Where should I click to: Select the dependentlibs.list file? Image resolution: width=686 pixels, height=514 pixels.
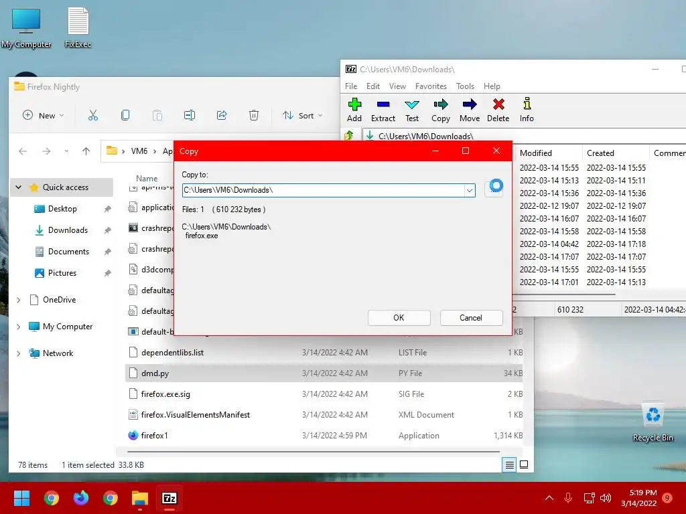(x=324, y=353)
